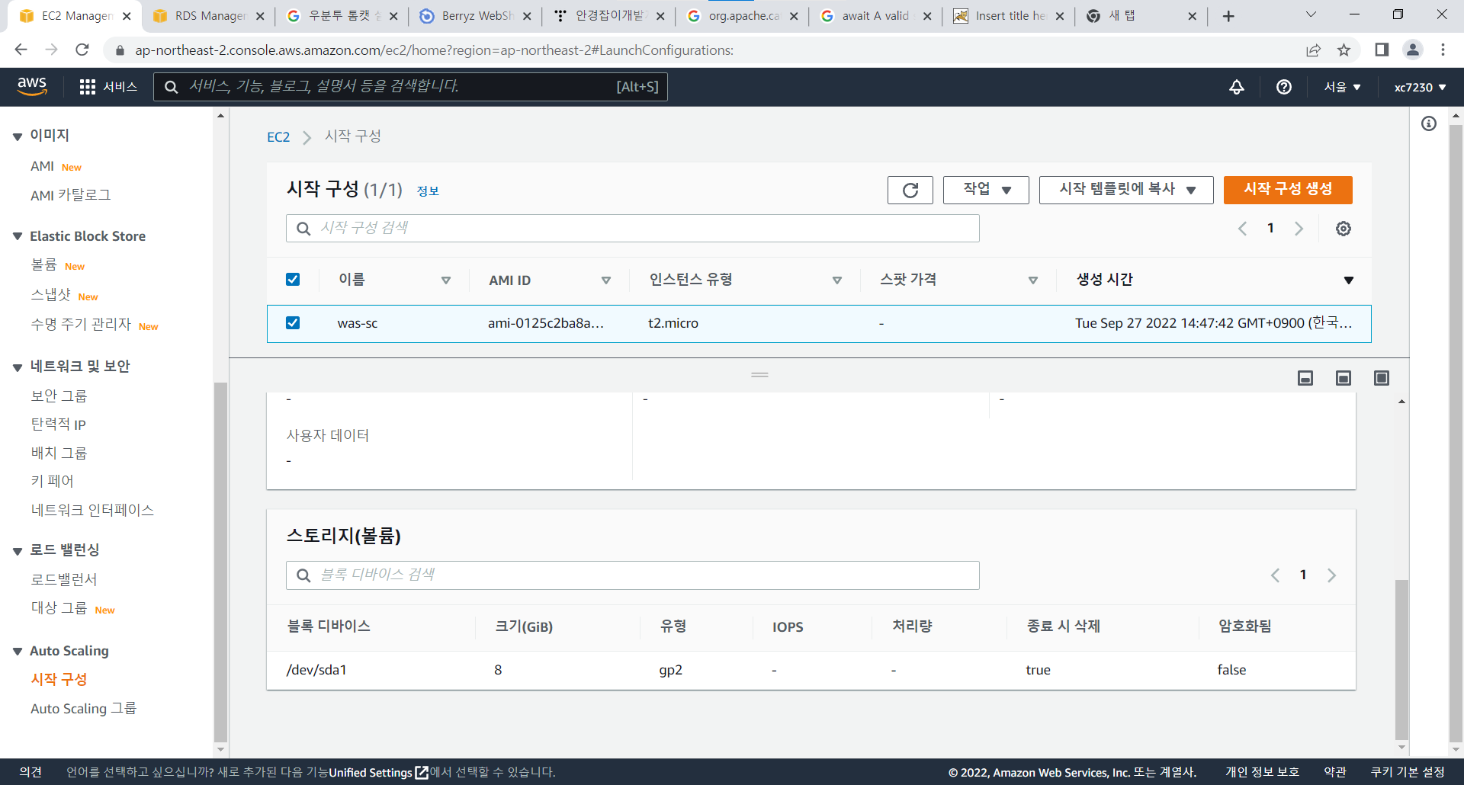Open AMI in the sidebar
Screen dimensions: 1464x785
coord(42,166)
